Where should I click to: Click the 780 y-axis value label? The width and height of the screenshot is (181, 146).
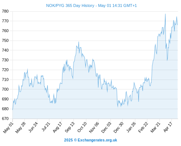click(x=5, y=11)
